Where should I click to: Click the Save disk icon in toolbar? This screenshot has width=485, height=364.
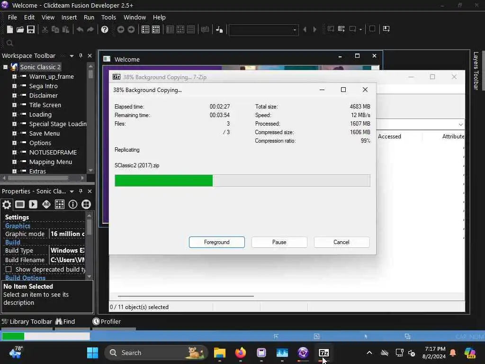[31, 29]
